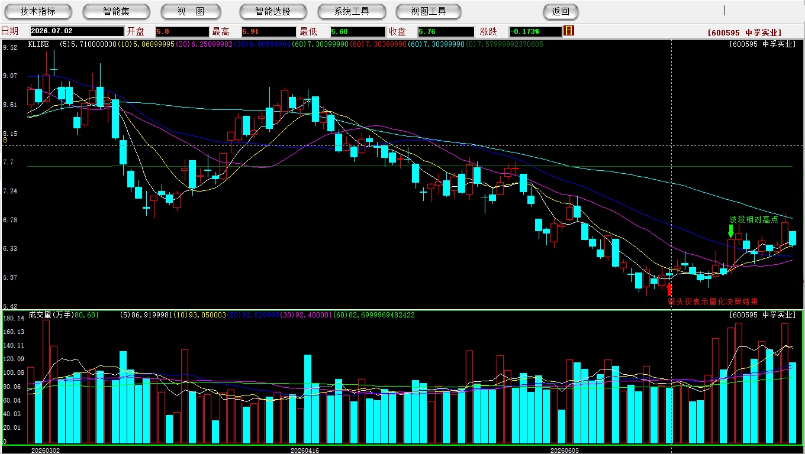This screenshot has height=454, width=805.
Task: Click the 系统工具 button
Action: pyautogui.click(x=352, y=12)
